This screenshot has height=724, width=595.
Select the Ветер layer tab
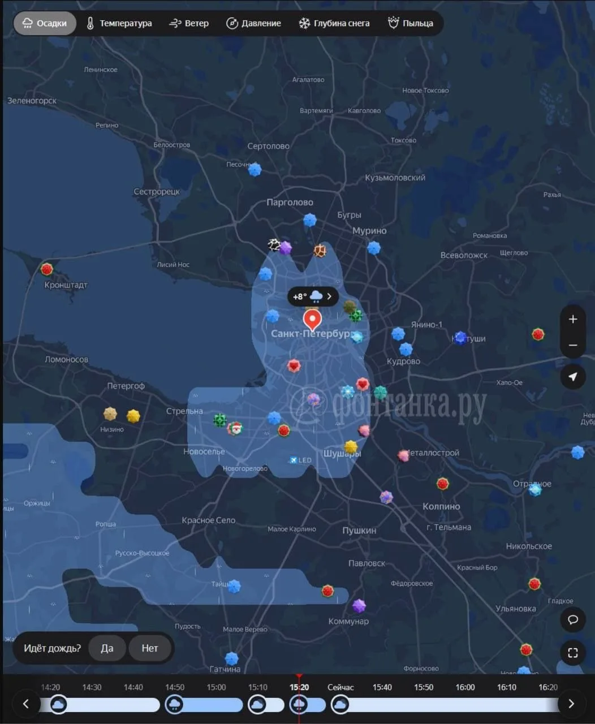pos(189,23)
